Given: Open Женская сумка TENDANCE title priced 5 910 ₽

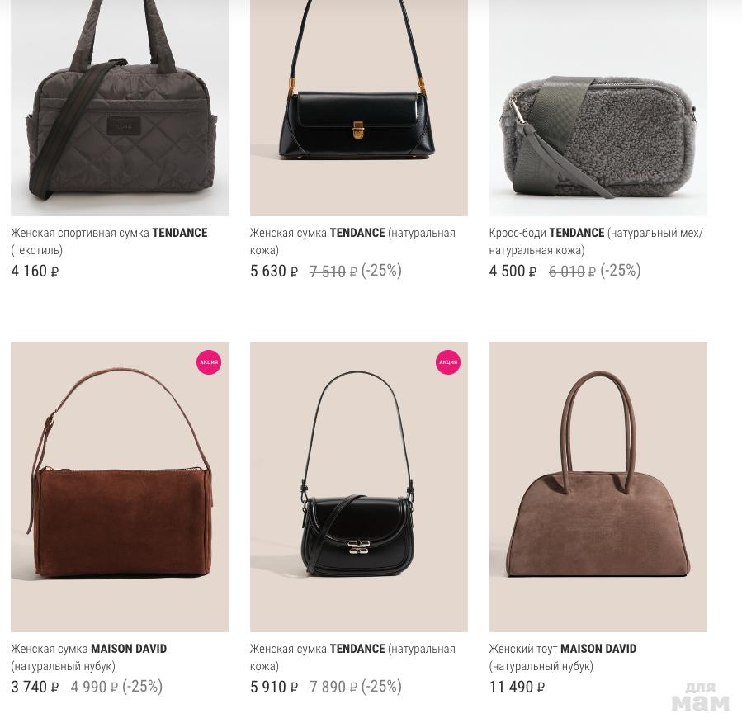Looking at the screenshot, I should point(352,657).
